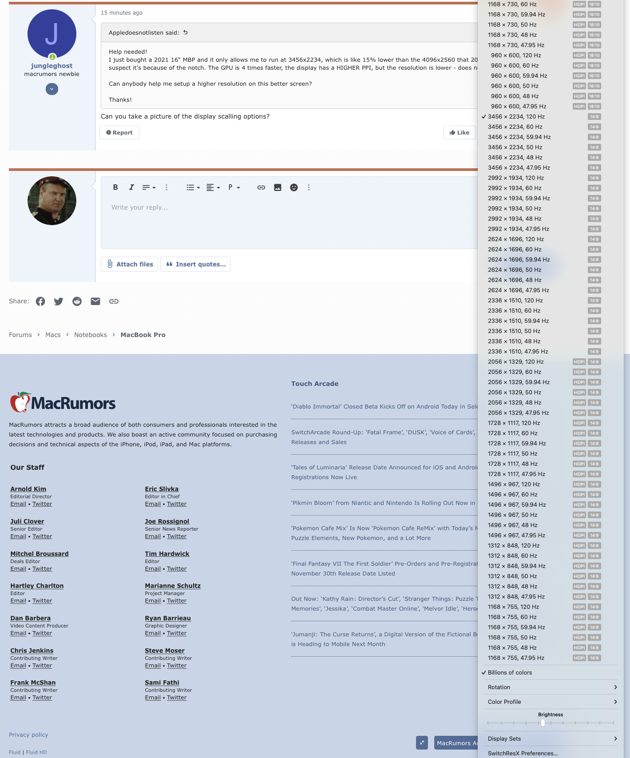Screen dimensions: 630x758
Task: Toggle bold formatting in reply editor
Action: tap(115, 187)
